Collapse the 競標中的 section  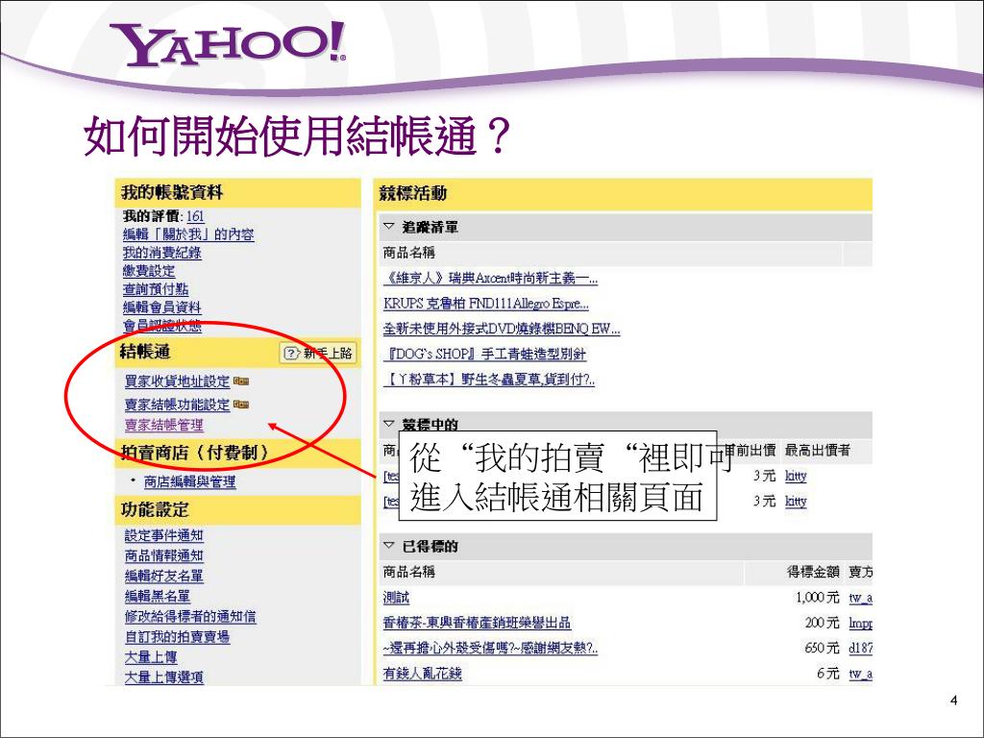(389, 424)
